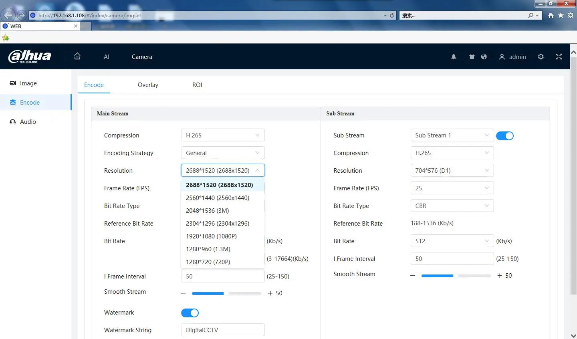Enter fullscreen with the expand icon
This screenshot has width=577, height=339.
pyautogui.click(x=559, y=57)
